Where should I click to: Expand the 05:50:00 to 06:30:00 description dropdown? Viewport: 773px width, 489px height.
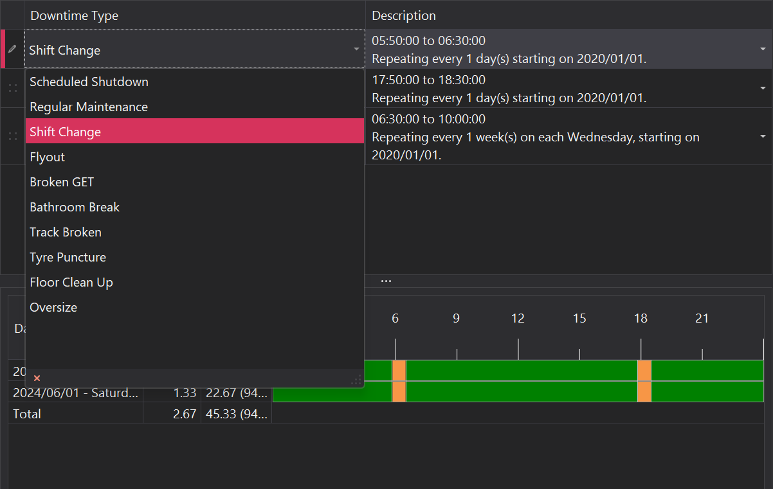[763, 49]
